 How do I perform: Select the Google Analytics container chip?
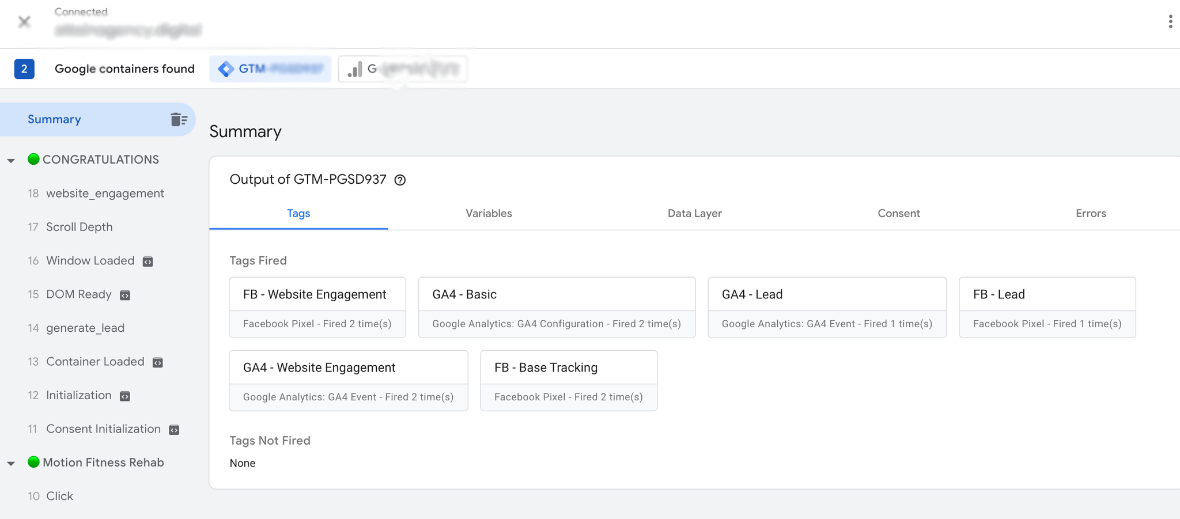click(x=402, y=69)
